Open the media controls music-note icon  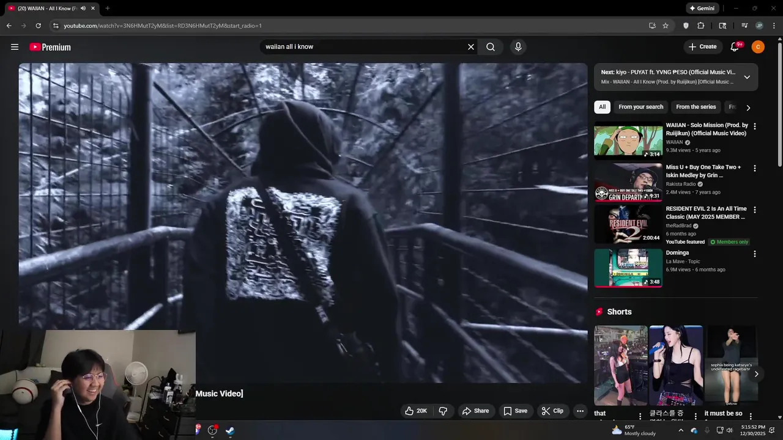[744, 26]
